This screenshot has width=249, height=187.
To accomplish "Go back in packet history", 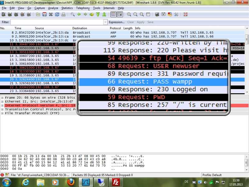I will [79, 15].
